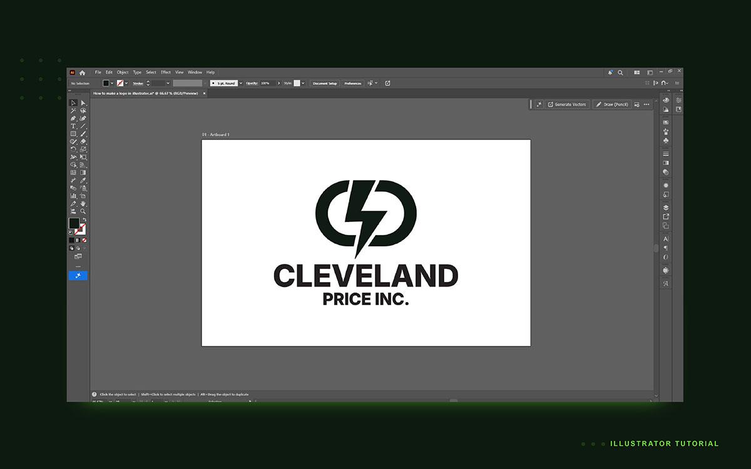Expand the Opacity value arrow
The width and height of the screenshot is (751, 469).
279,83
